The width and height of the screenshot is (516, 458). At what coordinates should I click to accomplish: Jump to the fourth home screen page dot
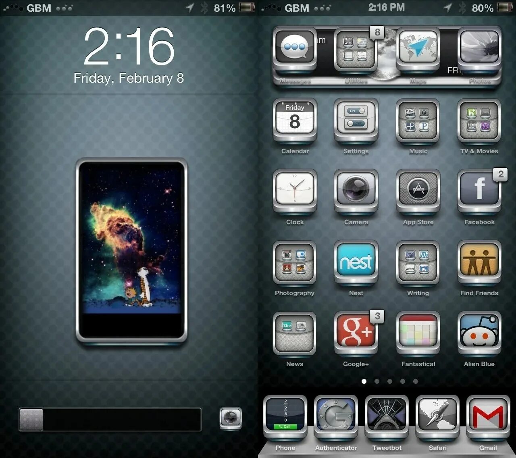[x=403, y=381]
